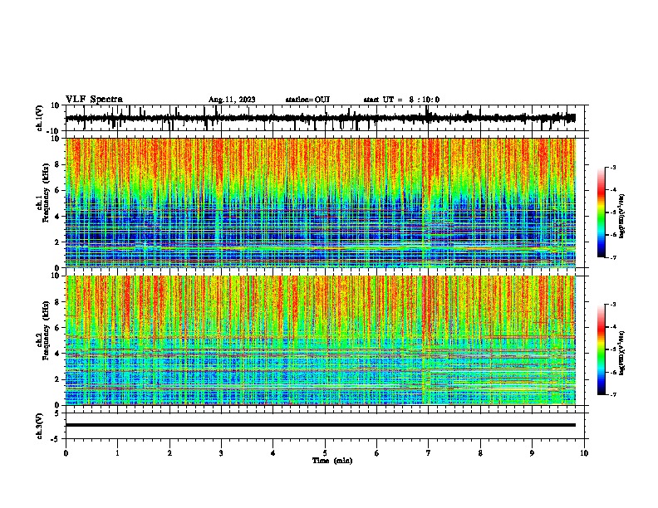The height and width of the screenshot is (508, 658).
Task: Click the date label "Aug.11, 2023"
Action: pos(232,100)
